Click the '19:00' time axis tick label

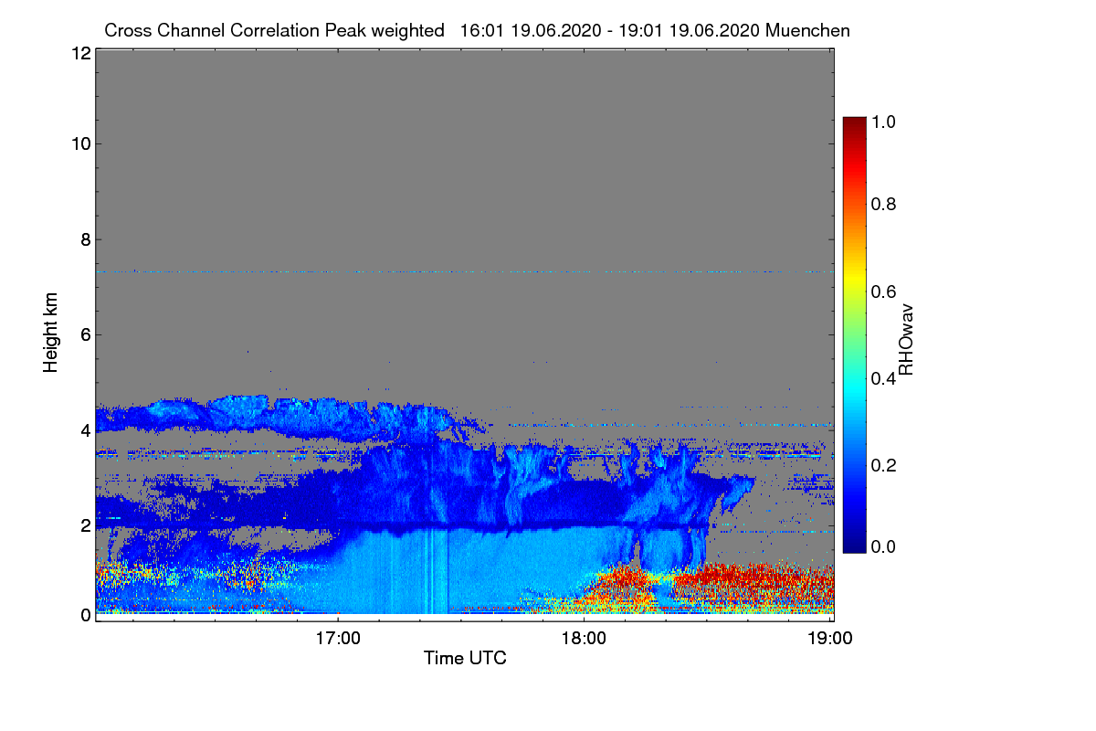[x=829, y=639]
